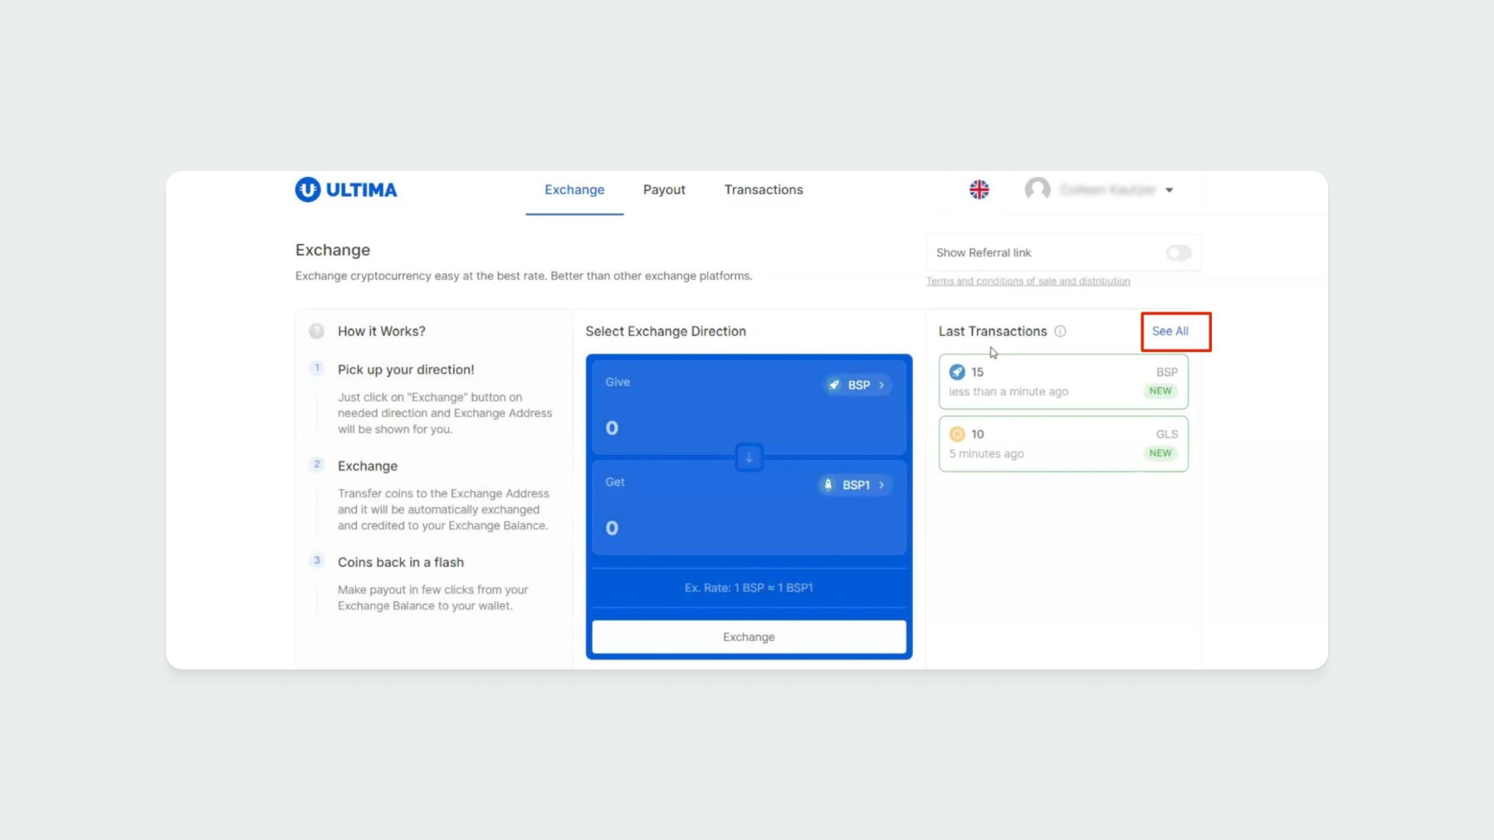Toggle the Show Referral link switch
This screenshot has width=1494, height=840.
1178,252
